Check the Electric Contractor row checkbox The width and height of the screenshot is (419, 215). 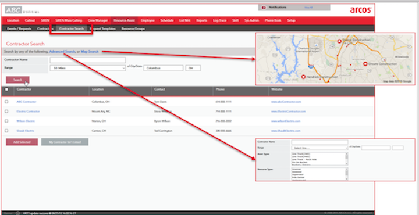pos(6,111)
